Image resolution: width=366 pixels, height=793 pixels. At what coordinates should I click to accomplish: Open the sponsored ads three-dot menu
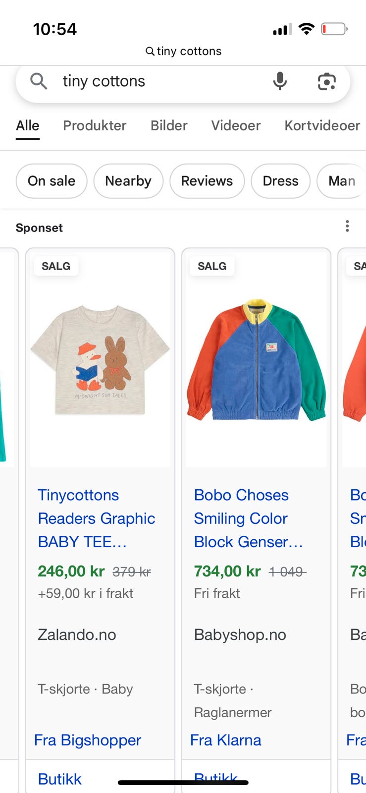pyautogui.click(x=347, y=227)
